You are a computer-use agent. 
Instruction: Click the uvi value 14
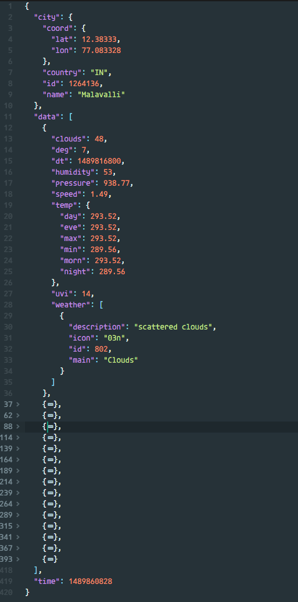[x=86, y=294]
